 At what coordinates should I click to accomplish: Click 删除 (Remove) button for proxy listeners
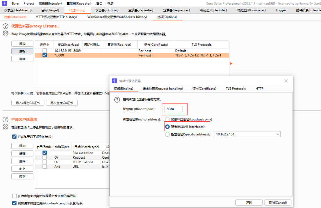pyautogui.click(x=22, y=59)
